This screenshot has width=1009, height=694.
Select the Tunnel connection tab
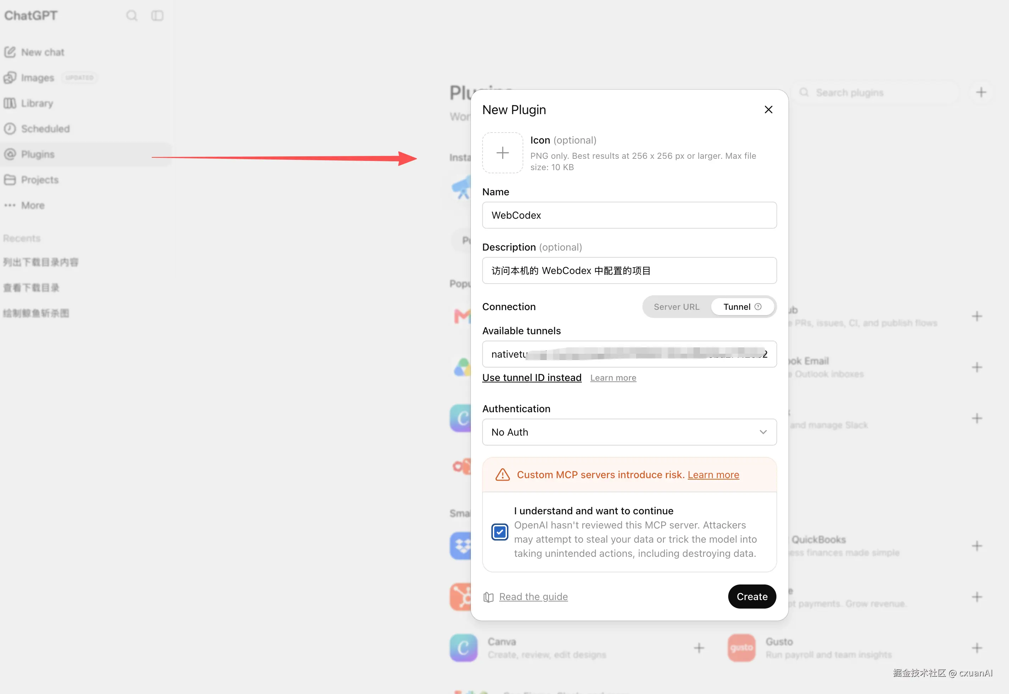tap(742, 307)
